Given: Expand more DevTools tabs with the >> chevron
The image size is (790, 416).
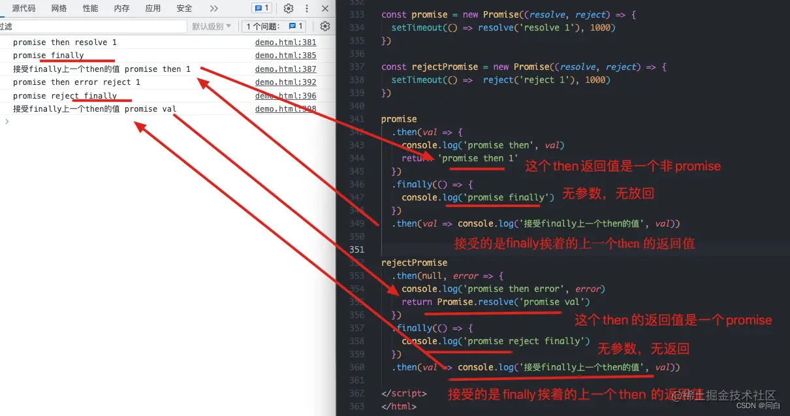Looking at the screenshot, I should coord(214,8).
